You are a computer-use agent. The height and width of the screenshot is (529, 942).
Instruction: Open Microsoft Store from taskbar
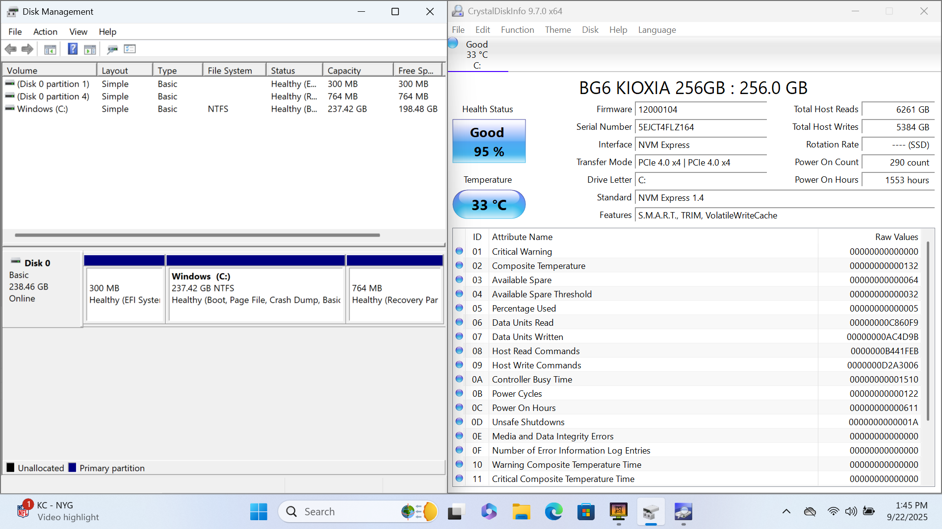pyautogui.click(x=586, y=512)
